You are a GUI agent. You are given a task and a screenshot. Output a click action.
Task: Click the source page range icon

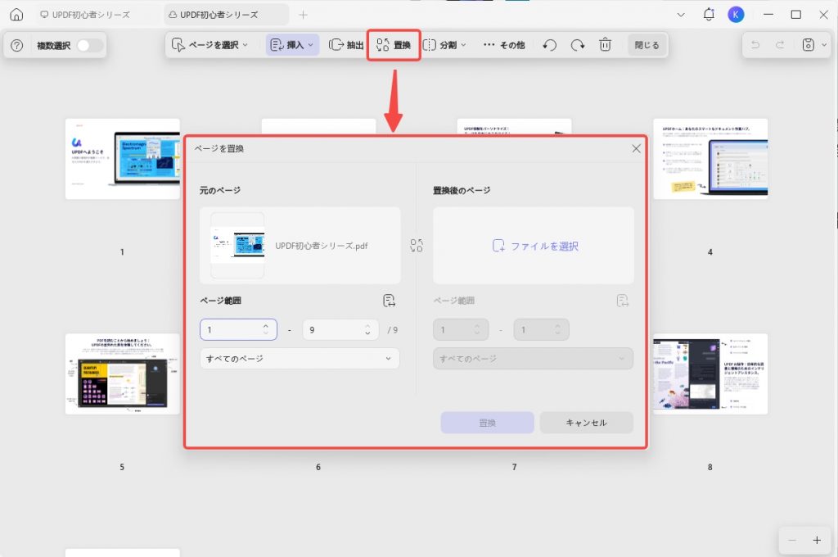[389, 301]
